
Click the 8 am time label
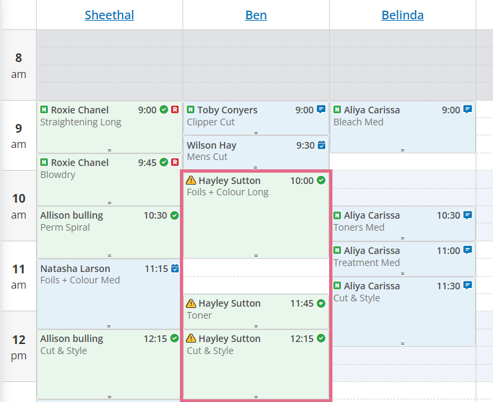point(19,66)
